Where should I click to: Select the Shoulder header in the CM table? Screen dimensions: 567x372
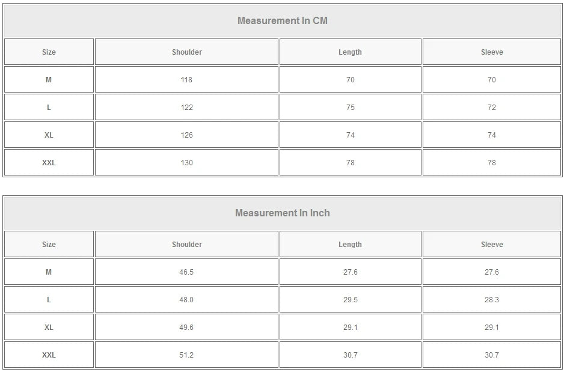pyautogui.click(x=187, y=52)
